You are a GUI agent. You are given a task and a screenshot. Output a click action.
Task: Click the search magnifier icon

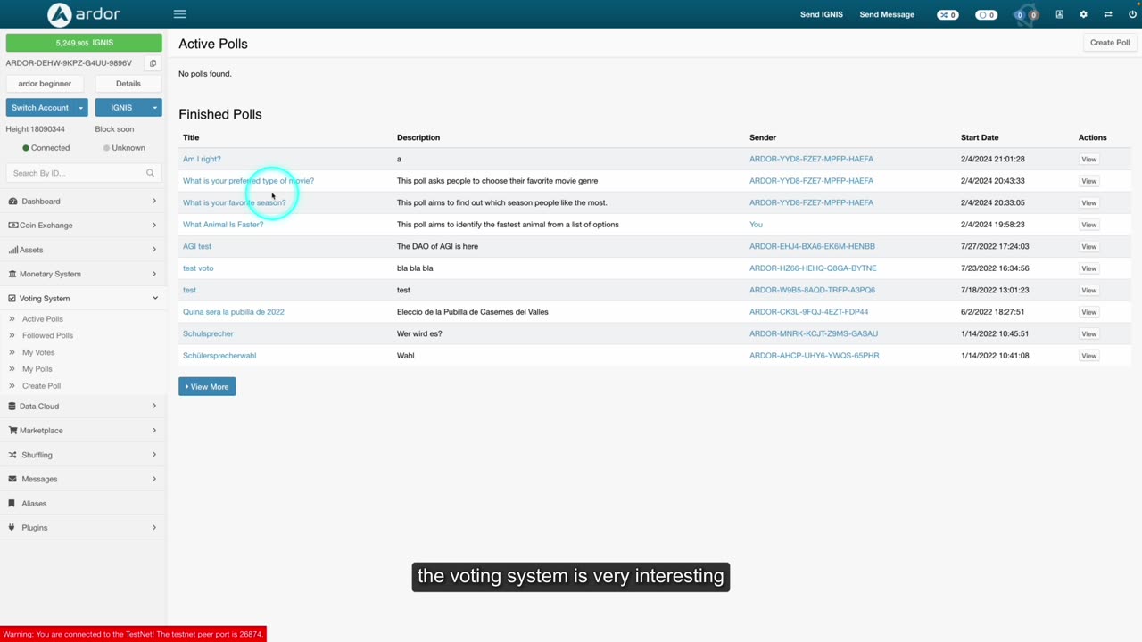point(150,173)
